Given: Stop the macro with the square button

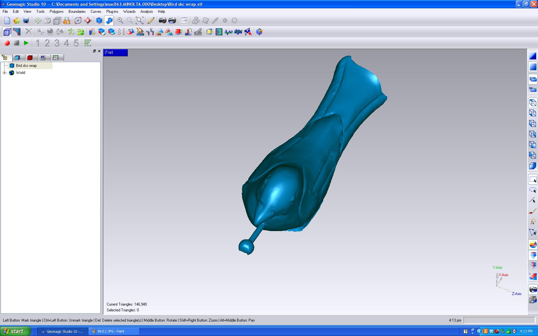Looking at the screenshot, I should pos(17,43).
